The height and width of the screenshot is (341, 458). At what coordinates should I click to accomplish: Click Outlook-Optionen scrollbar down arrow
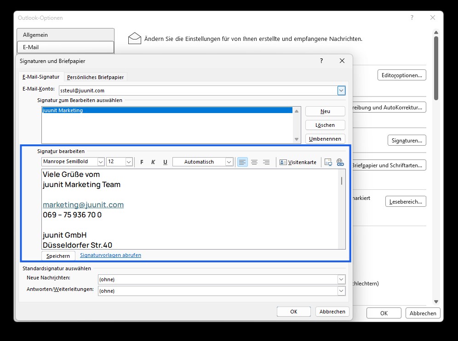point(436,301)
